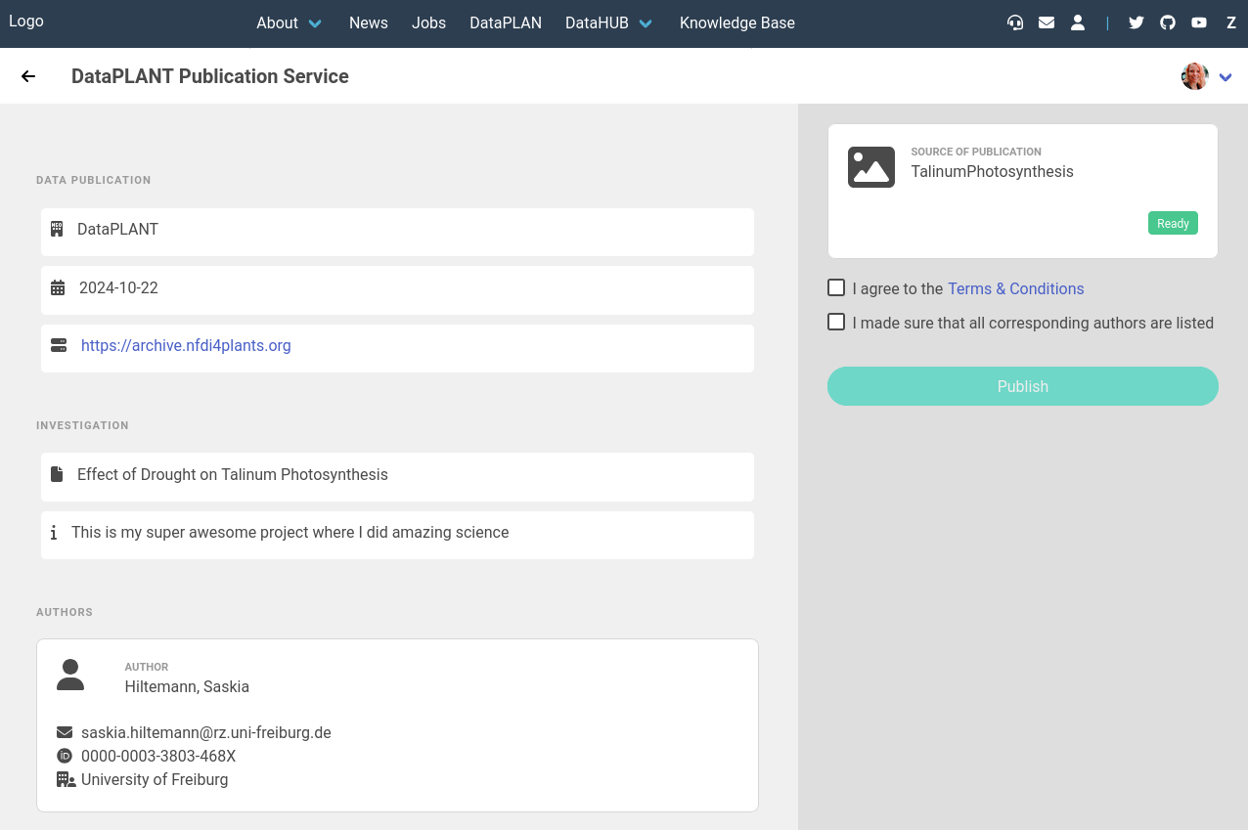Click the "I made sure that all corresponding authors are listed" label

click(x=1033, y=323)
